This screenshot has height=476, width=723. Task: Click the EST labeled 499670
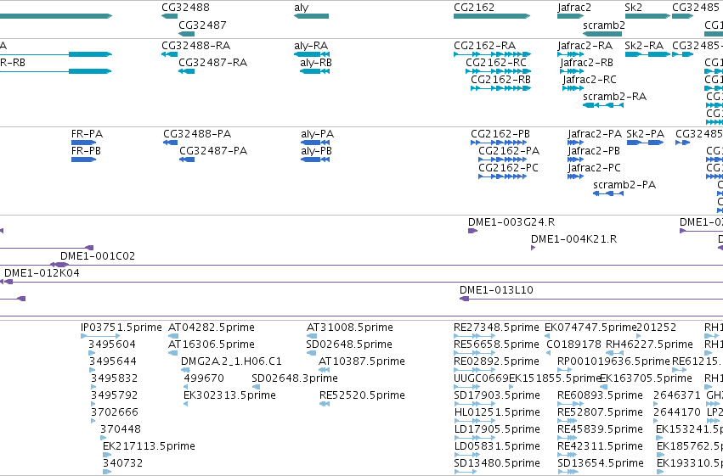(x=204, y=378)
